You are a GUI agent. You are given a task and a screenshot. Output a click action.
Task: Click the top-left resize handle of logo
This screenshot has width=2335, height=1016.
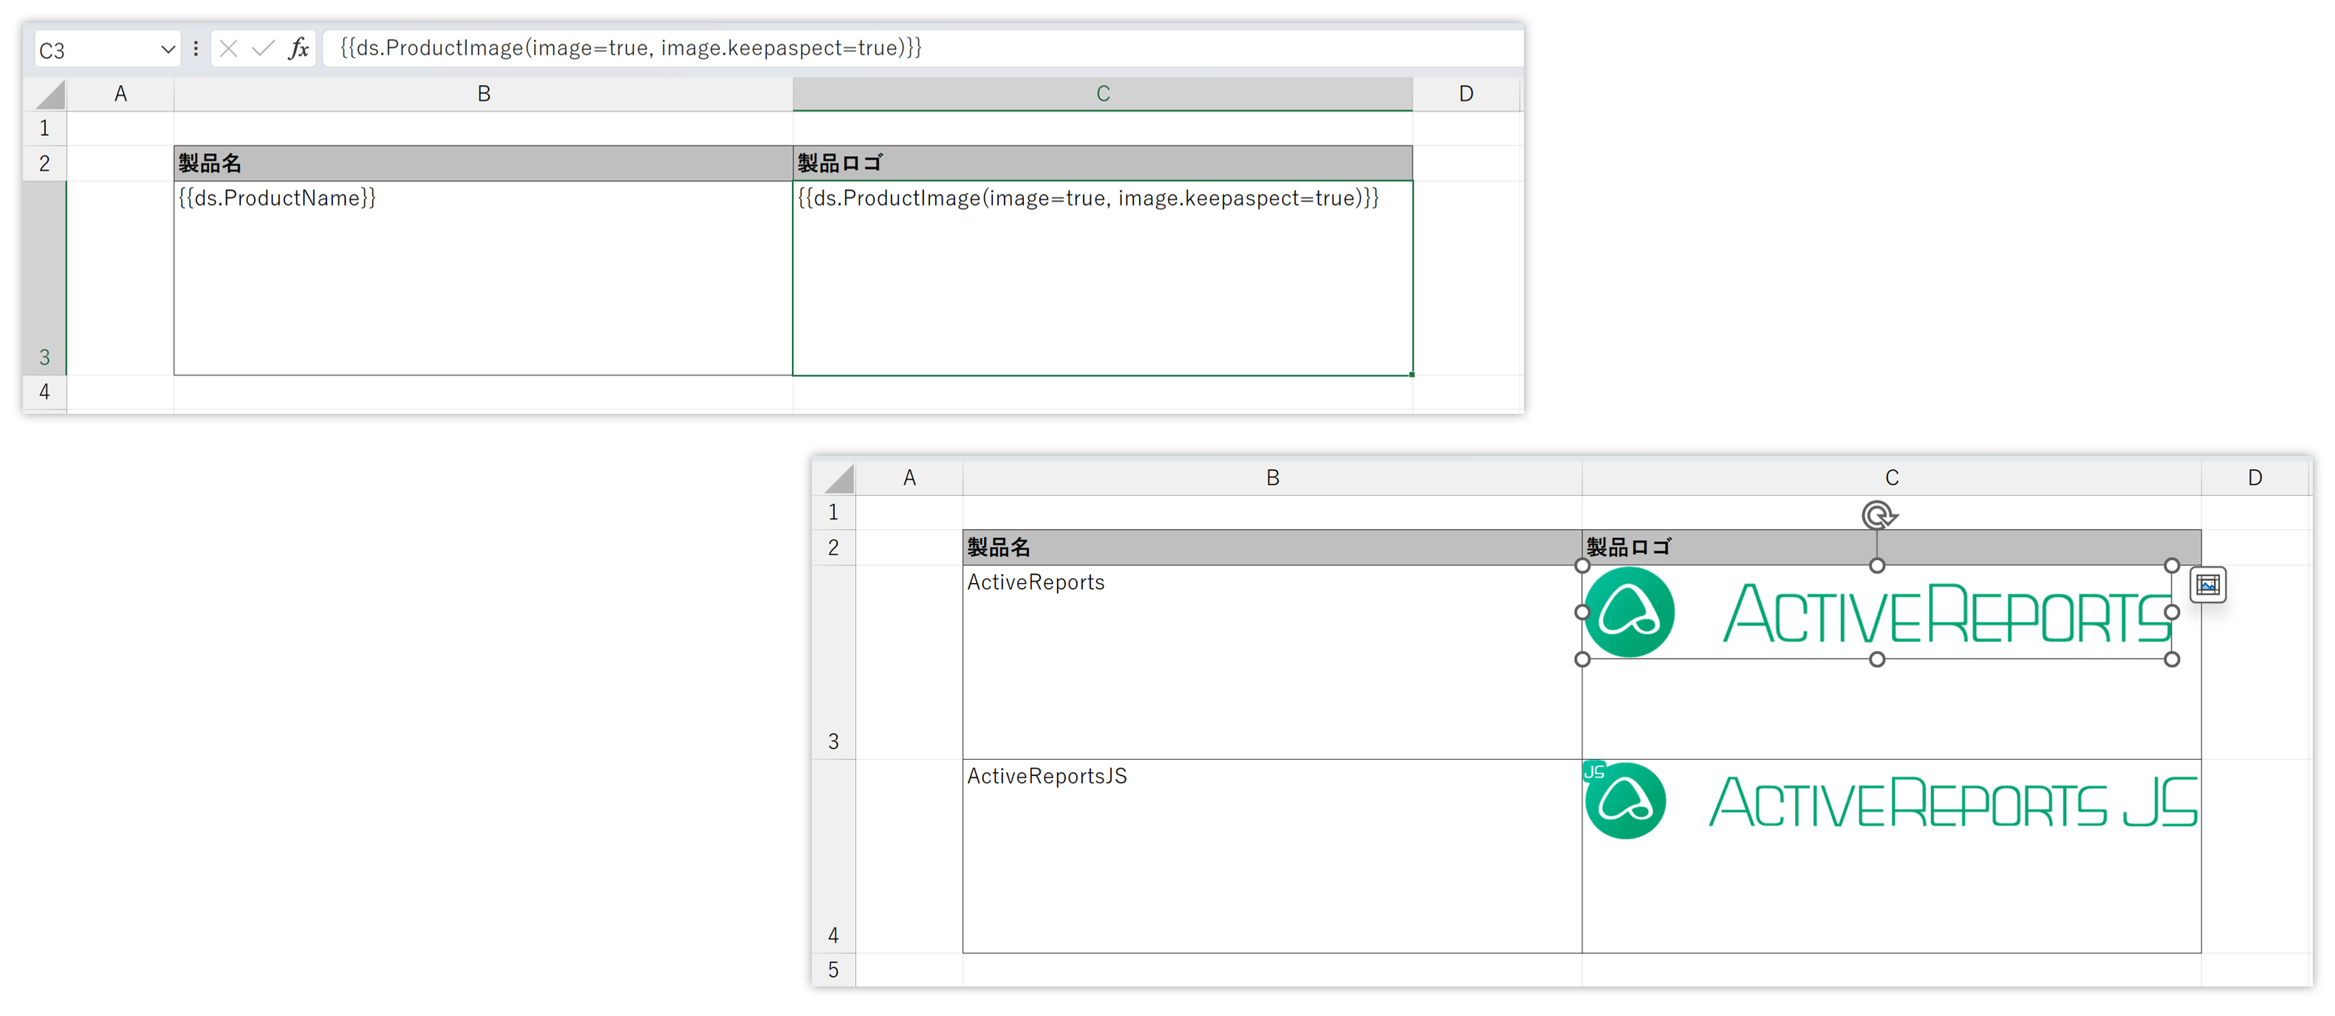(1583, 565)
